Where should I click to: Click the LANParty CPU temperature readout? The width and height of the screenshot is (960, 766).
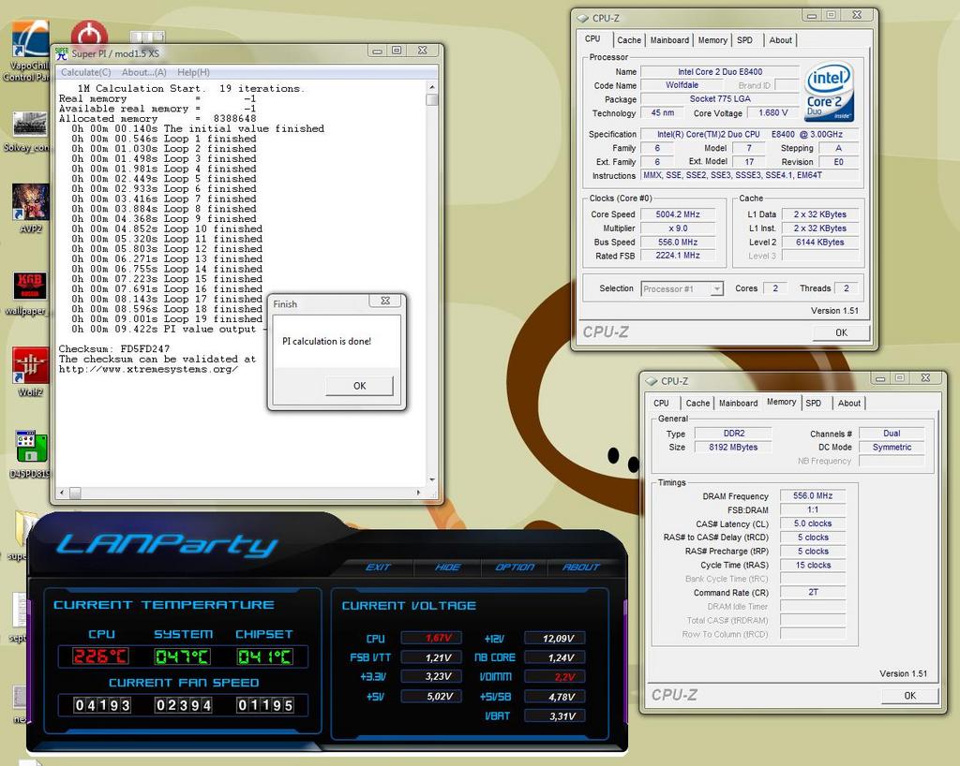[101, 656]
